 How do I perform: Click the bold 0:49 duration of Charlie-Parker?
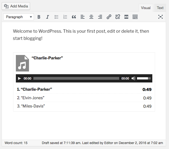147,90
